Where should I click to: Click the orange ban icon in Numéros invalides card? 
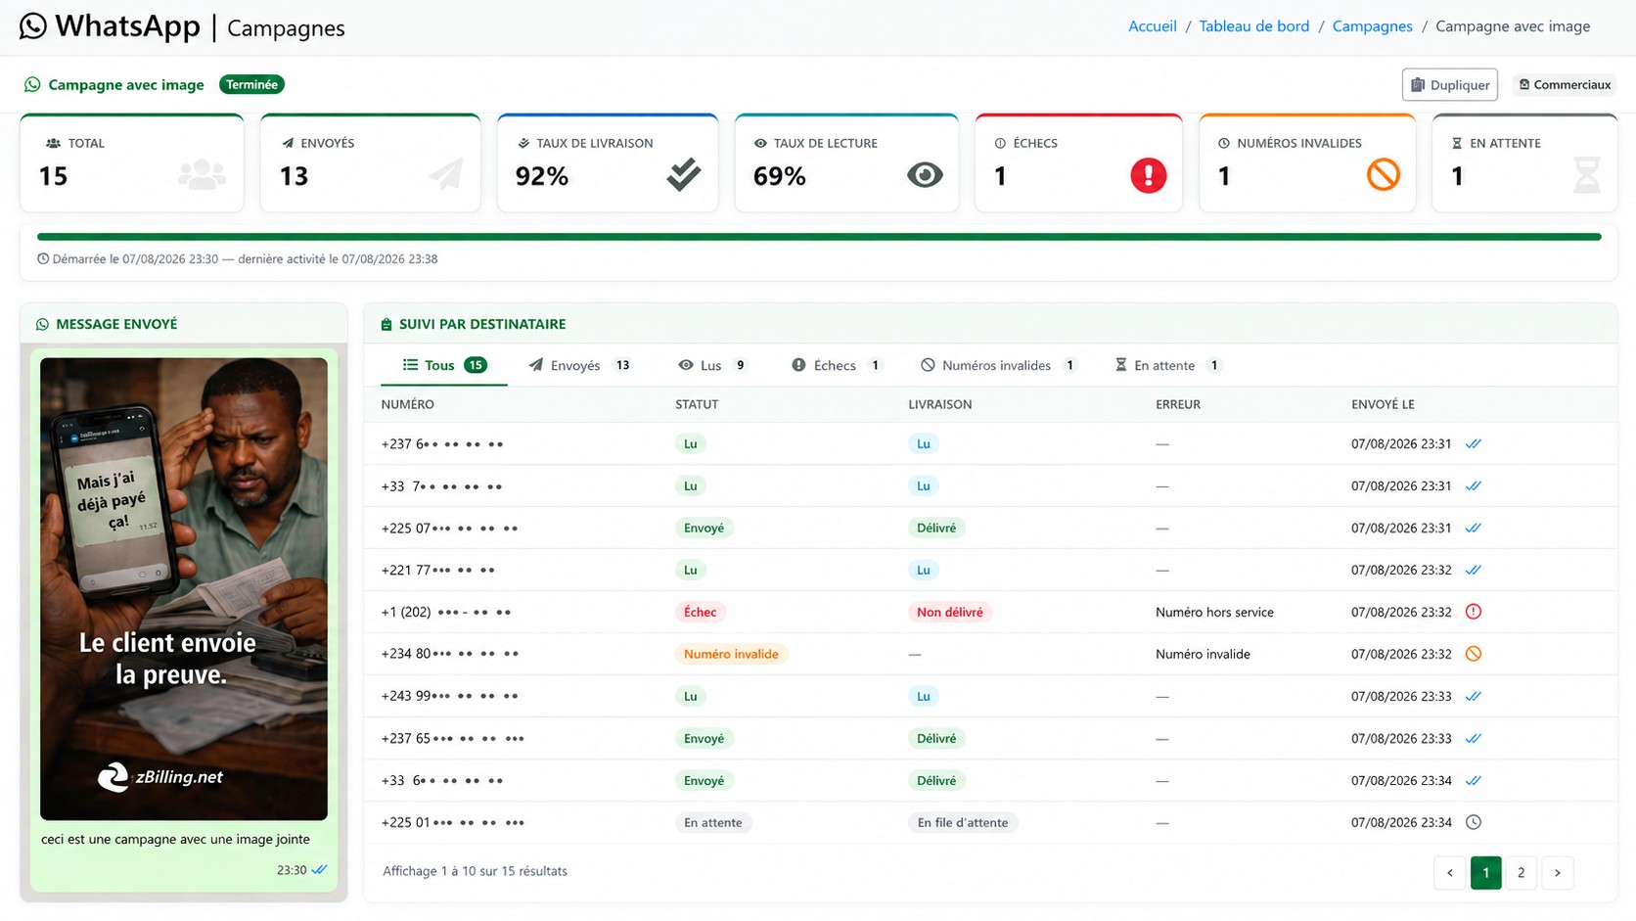tap(1384, 175)
